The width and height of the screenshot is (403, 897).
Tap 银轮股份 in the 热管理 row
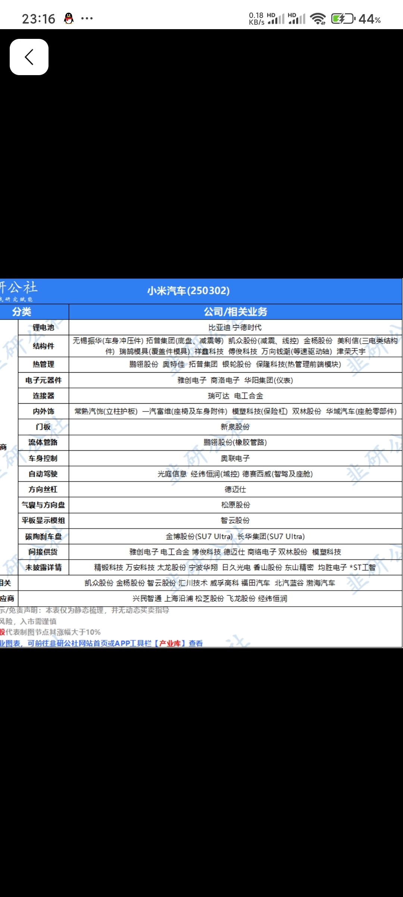point(237,364)
